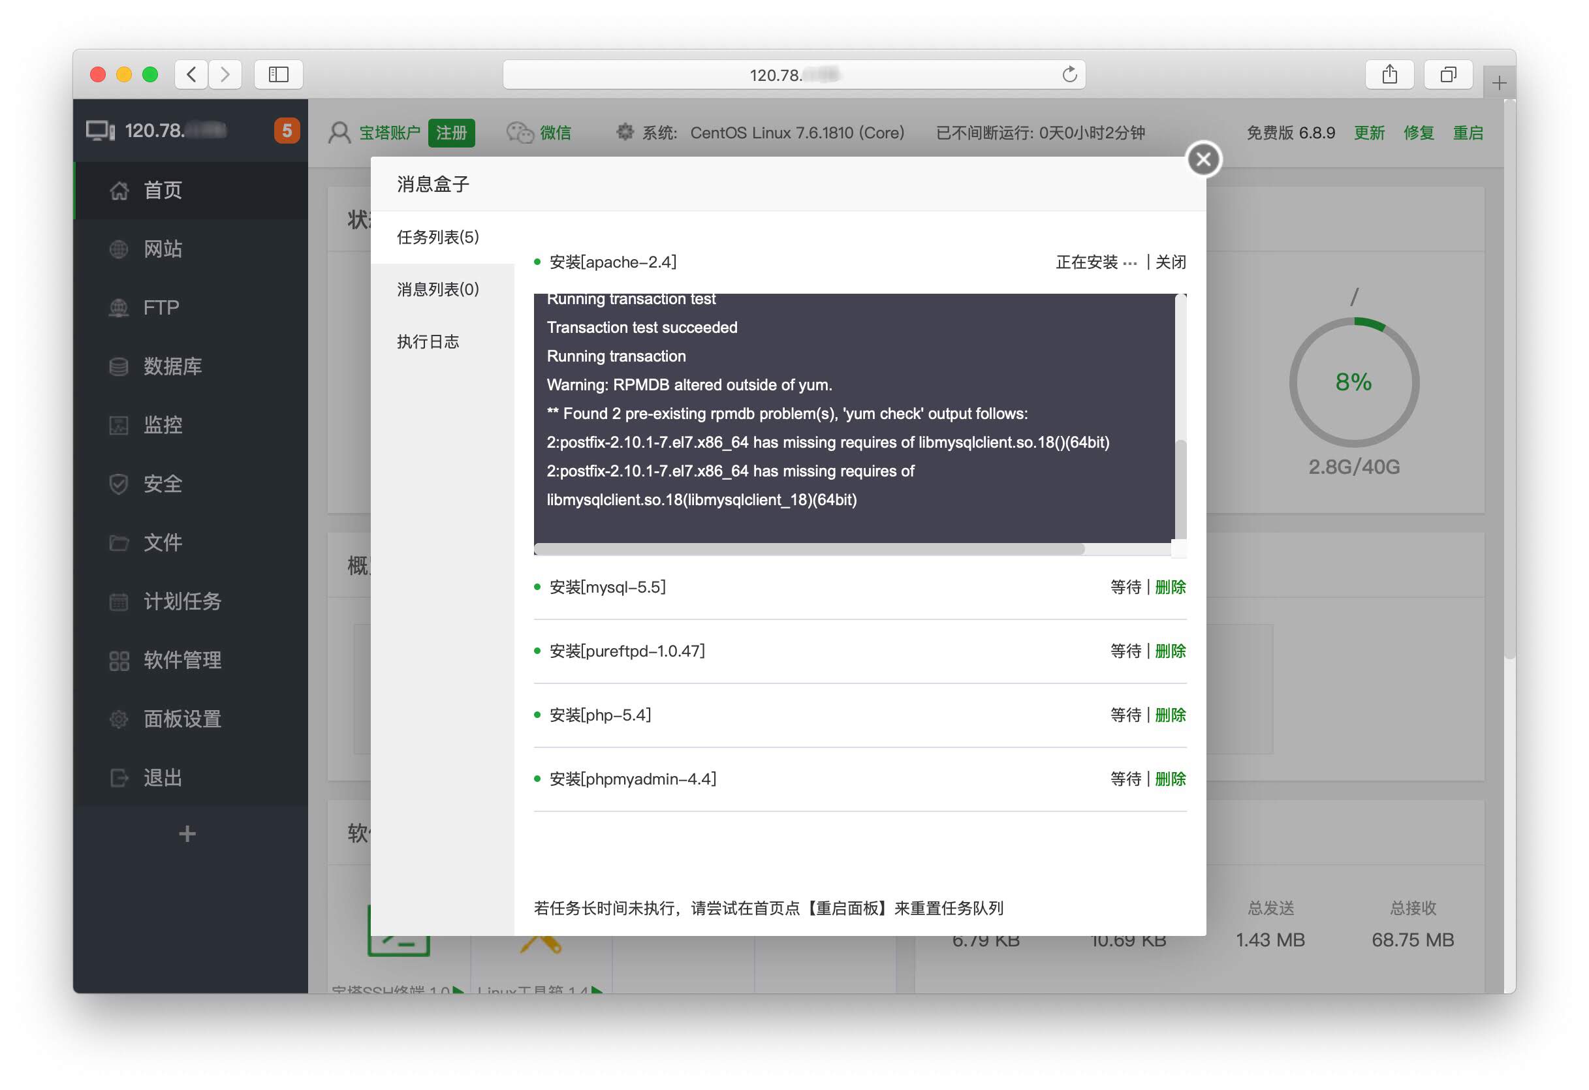Screen dimensions: 1589x1090
Task: Click the log horizontal scrollbar
Action: coord(809,550)
